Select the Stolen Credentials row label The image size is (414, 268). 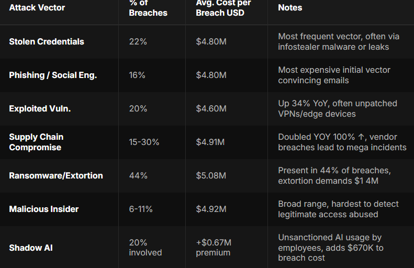click(47, 41)
